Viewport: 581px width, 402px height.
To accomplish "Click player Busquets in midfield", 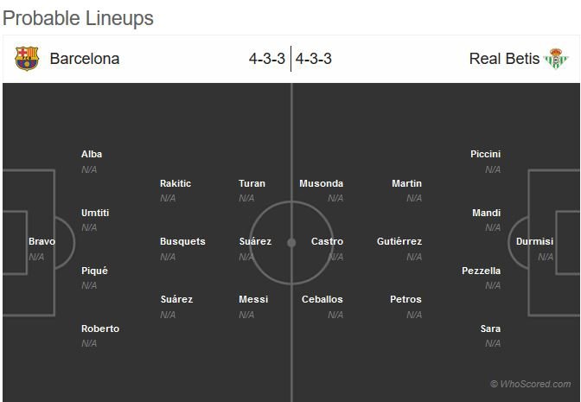I will point(182,242).
